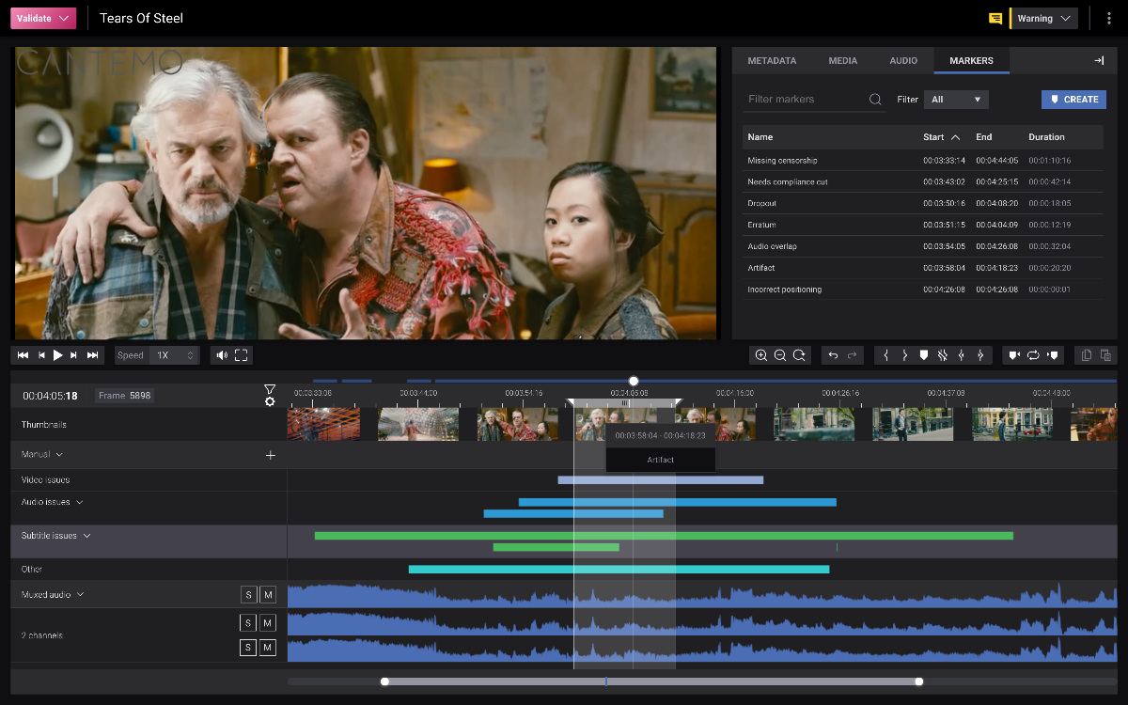Mute the first of the 2 channels
The width and height of the screenshot is (1128, 705).
267,623
